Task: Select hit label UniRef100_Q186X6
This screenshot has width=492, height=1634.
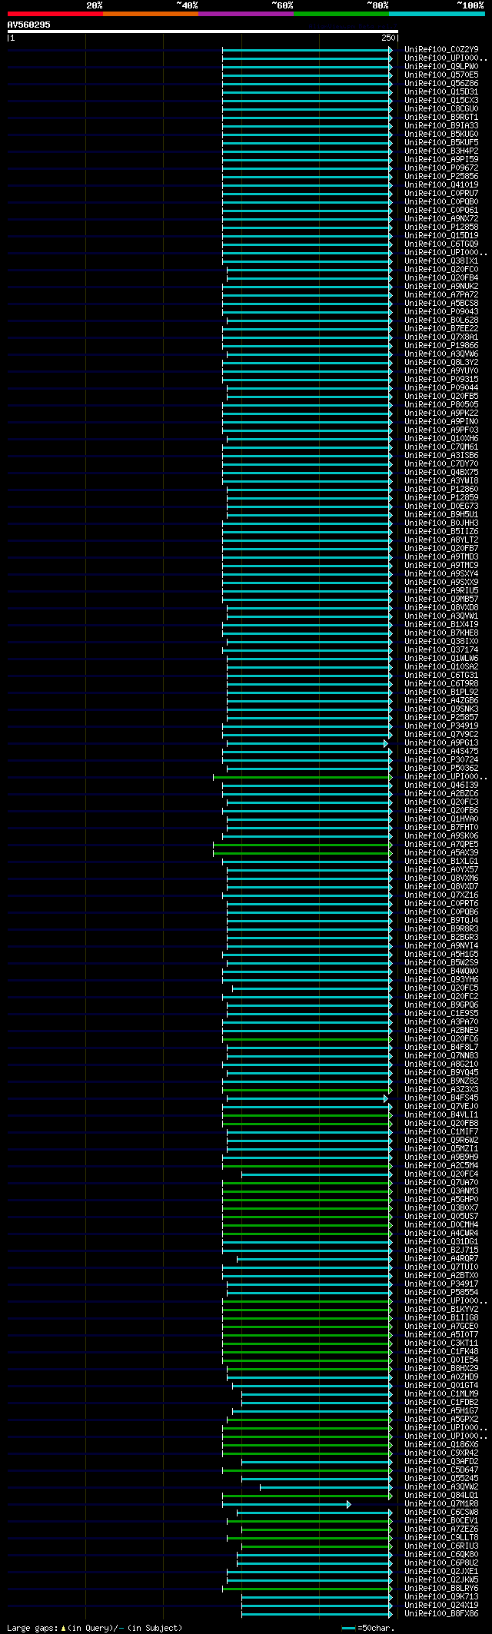Action: pos(441,1444)
